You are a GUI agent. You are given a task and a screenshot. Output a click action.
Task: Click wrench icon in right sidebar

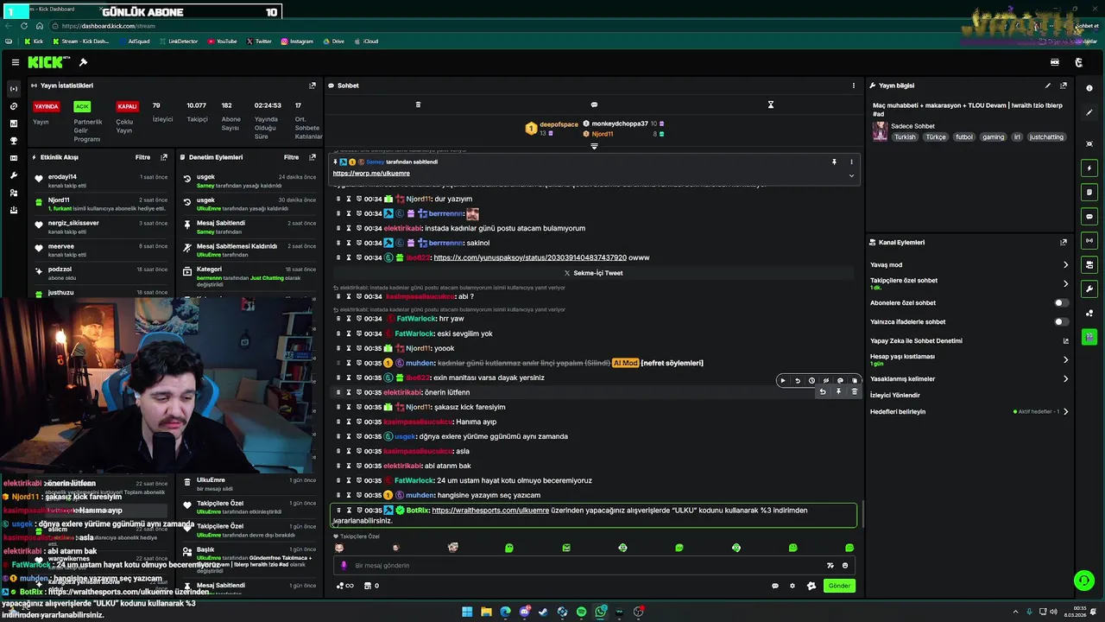click(x=1089, y=289)
